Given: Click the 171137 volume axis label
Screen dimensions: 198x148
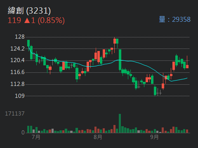Looking at the screenshot, I should pyautogui.click(x=15, y=113).
